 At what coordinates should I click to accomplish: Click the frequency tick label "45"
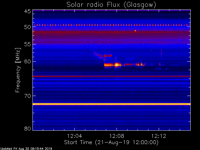coord(27,11)
